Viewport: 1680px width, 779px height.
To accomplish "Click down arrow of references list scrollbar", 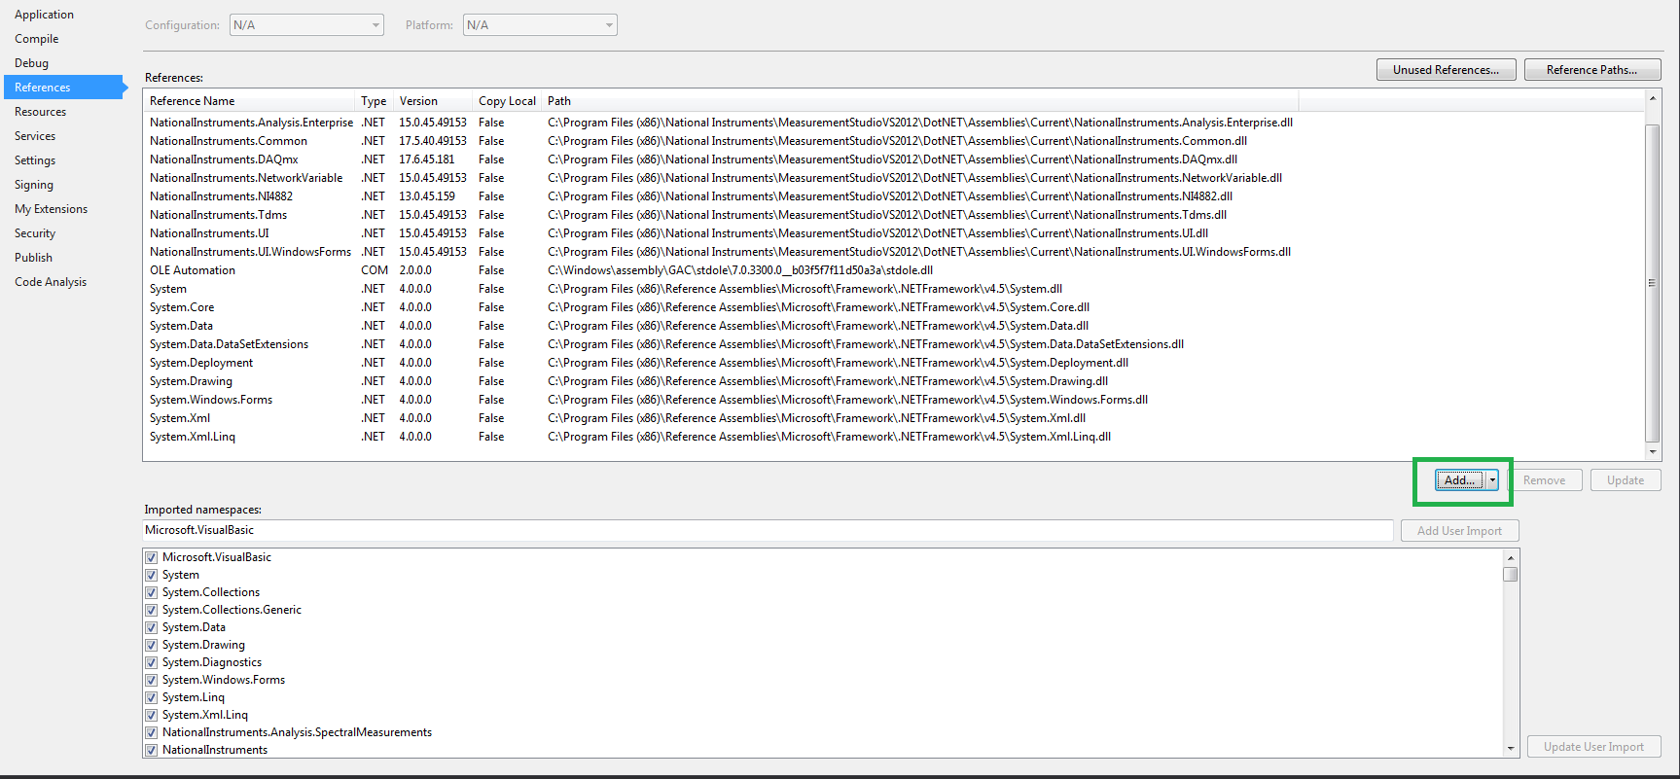I will pos(1652,452).
